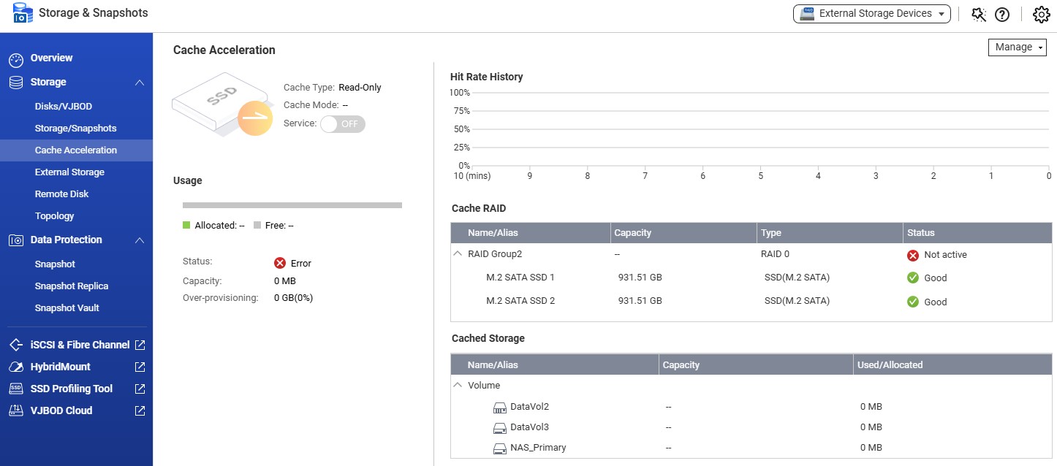Select the DataVol2 volume name
The height and width of the screenshot is (466, 1057).
tap(529, 406)
